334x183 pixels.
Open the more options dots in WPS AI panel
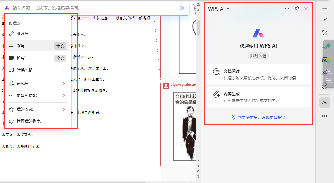coord(287,9)
